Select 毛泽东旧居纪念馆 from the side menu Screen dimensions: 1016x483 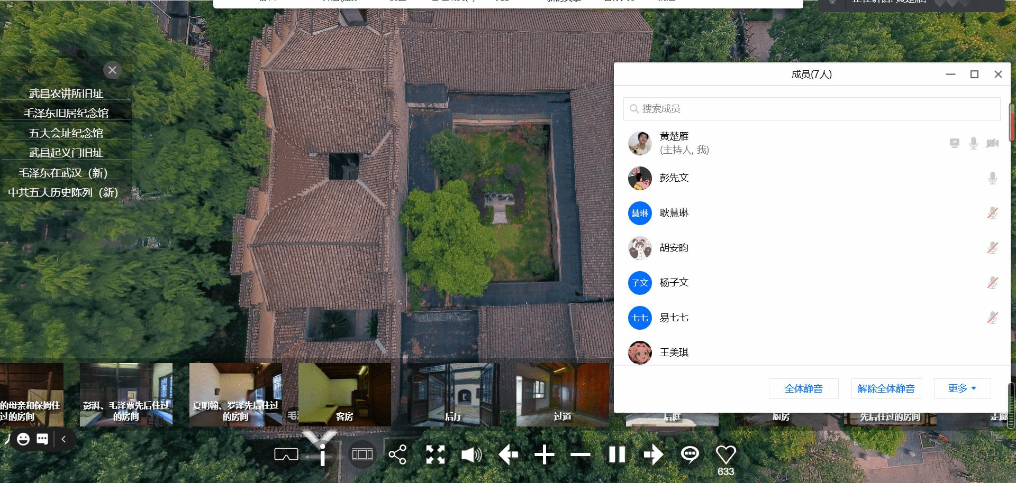66,113
